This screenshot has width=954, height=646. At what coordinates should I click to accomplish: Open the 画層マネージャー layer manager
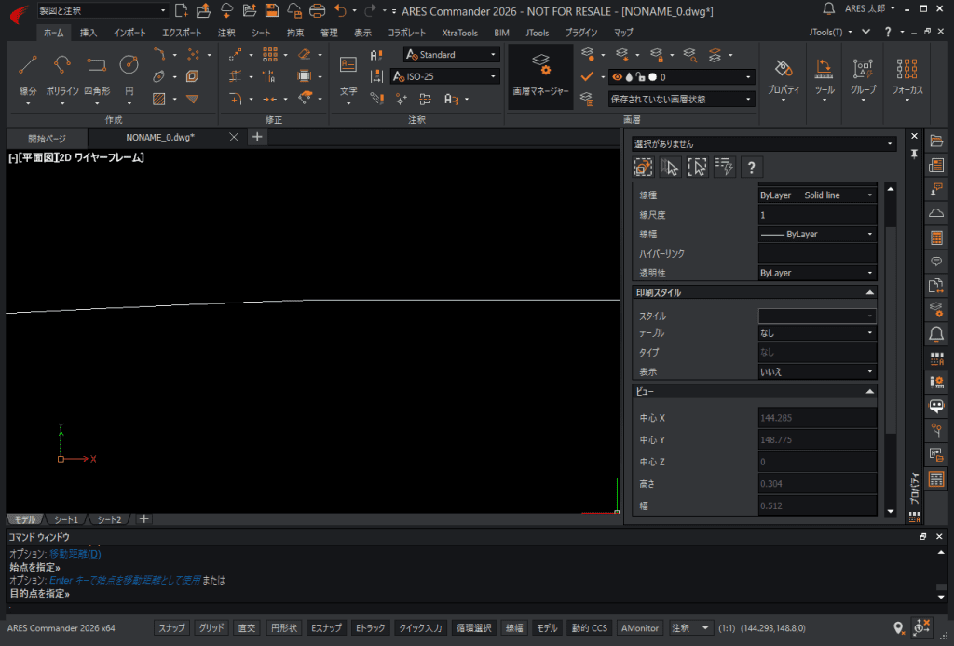click(x=540, y=76)
